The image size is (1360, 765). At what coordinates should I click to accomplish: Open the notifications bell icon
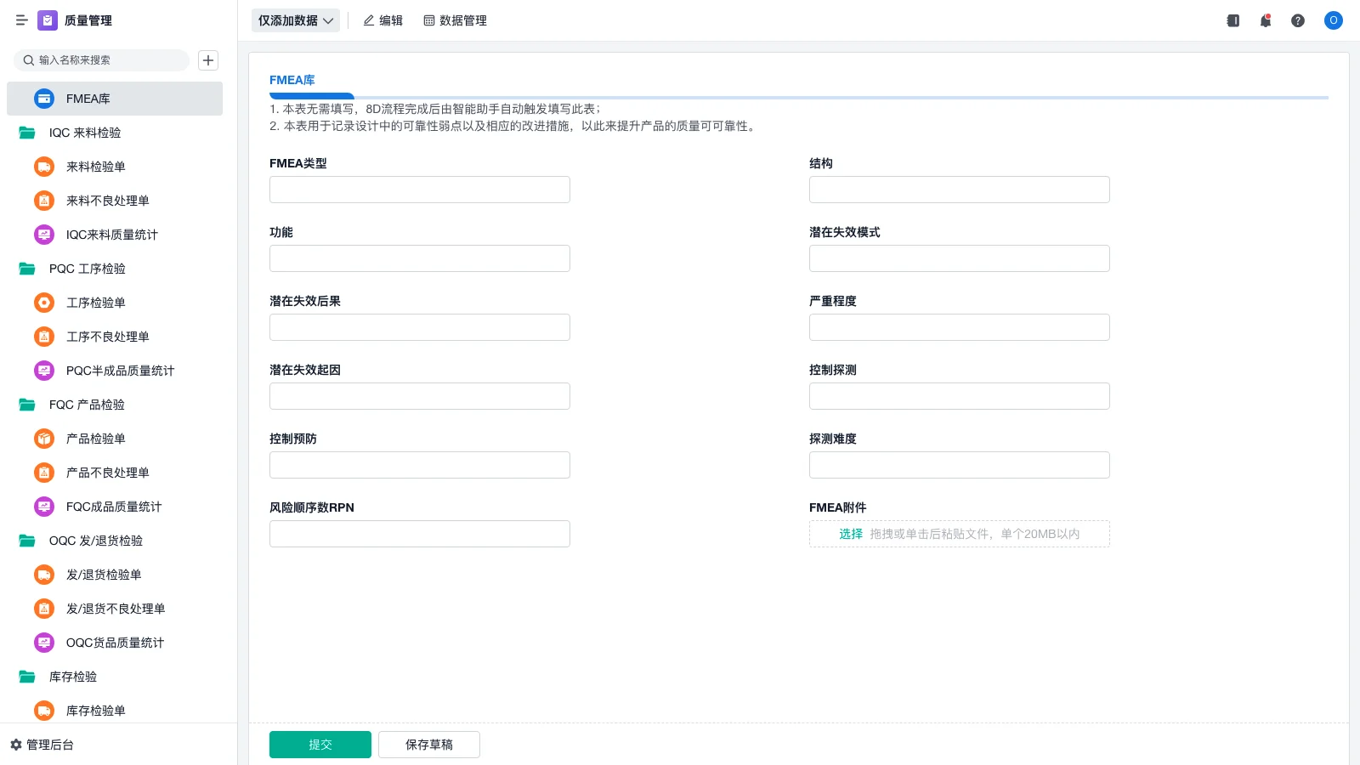1265,20
